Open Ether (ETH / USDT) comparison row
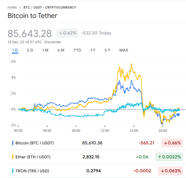This screenshot has height=178, width=186. tap(33, 157)
